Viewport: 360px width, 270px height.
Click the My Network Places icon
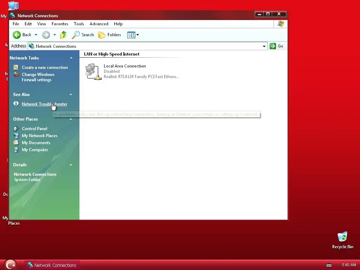coord(16,135)
